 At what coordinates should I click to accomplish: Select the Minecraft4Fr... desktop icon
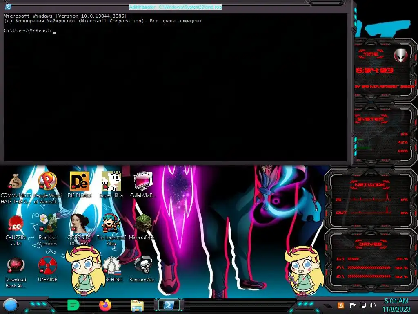(143, 227)
